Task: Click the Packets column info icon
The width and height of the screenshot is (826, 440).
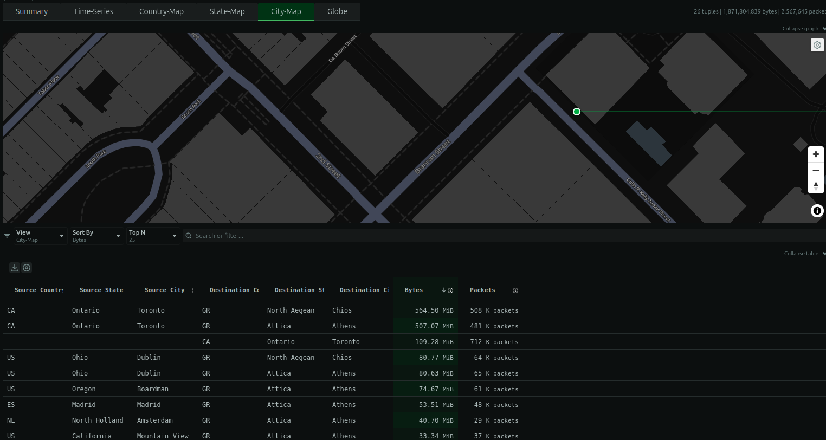Action: click(515, 290)
